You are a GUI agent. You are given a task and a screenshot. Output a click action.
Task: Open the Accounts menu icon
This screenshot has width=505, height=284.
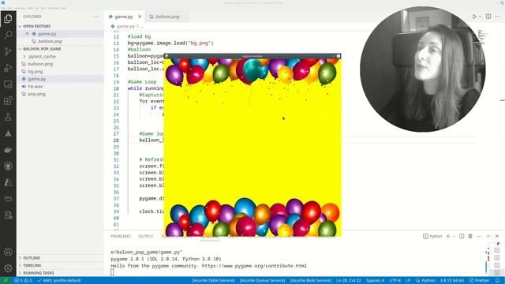click(x=8, y=252)
